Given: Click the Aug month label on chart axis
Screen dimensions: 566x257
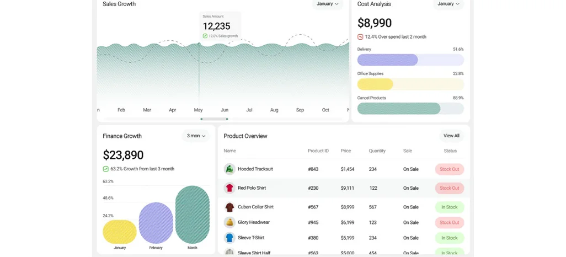Looking at the screenshot, I should [x=274, y=110].
